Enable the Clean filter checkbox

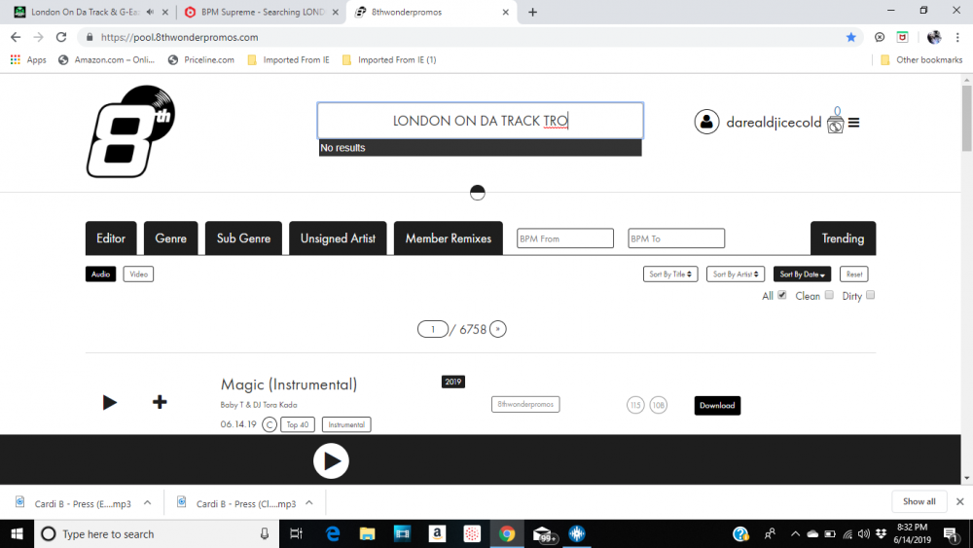(x=829, y=295)
